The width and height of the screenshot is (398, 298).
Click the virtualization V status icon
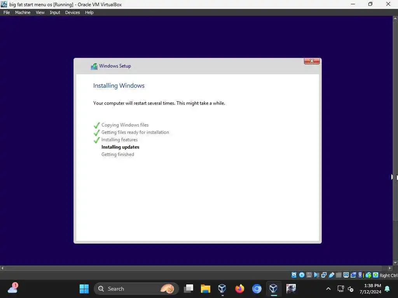coord(360,275)
